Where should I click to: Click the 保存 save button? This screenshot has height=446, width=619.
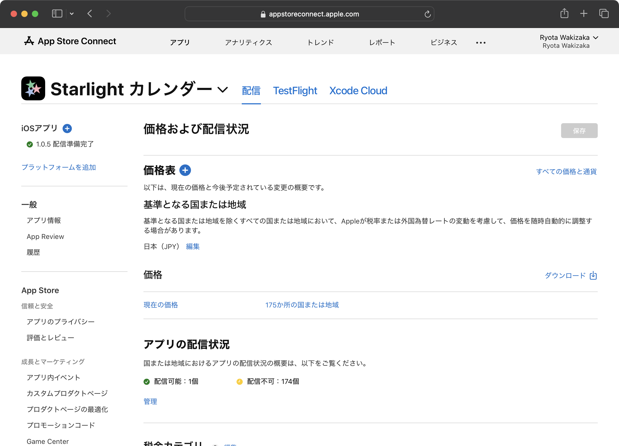click(579, 131)
